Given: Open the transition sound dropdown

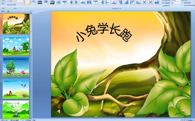Looking at the screenshot, I should (x=175, y=1).
